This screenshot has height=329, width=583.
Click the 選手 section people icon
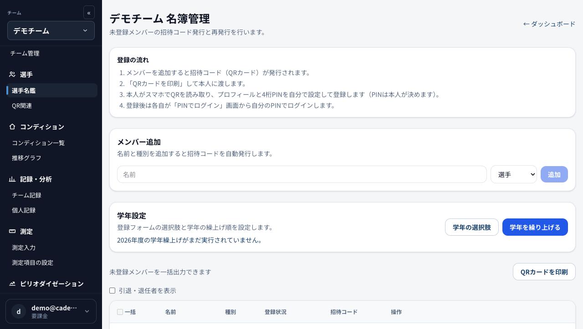pos(12,74)
